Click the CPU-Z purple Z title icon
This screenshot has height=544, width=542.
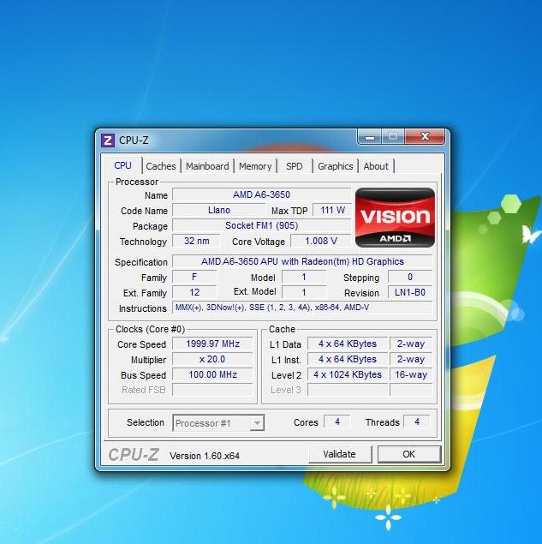pyautogui.click(x=108, y=140)
